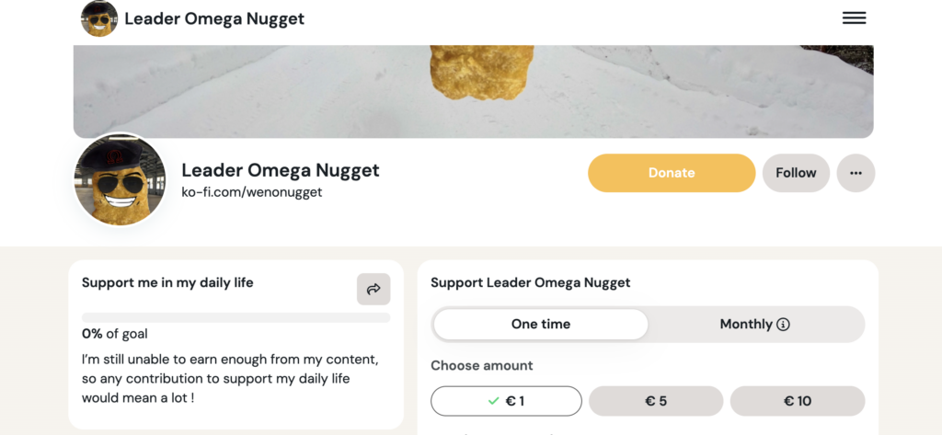Click the cover banner image
Screen dimensions: 942x435
click(473, 91)
